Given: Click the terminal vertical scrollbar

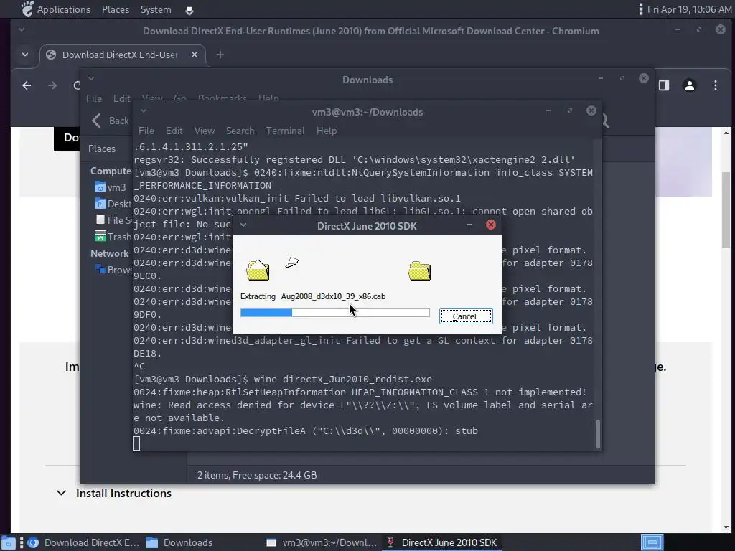Looking at the screenshot, I should pos(597,434).
